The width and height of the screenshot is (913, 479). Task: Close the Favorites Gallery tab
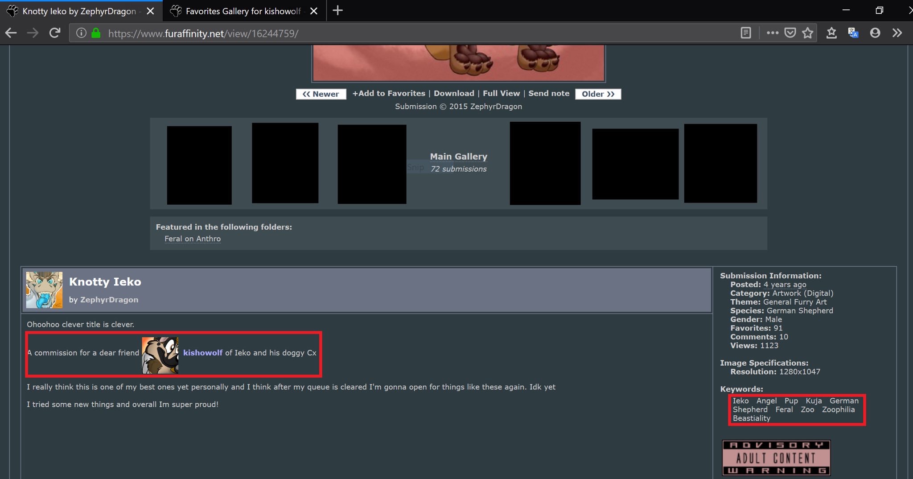[x=314, y=11]
